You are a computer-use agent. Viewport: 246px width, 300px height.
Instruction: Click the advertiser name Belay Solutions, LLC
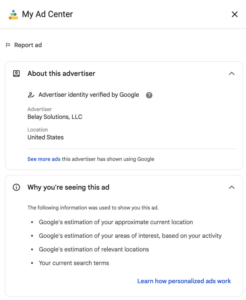[x=55, y=117]
